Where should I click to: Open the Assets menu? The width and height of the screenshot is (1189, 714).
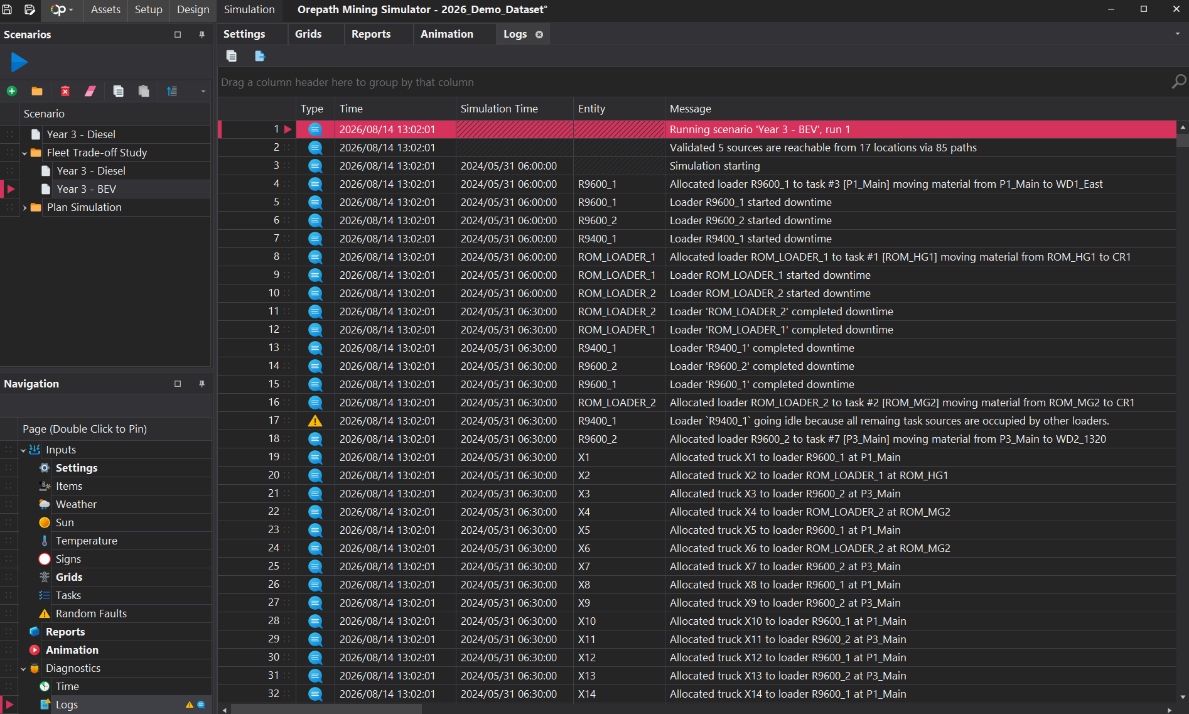tap(105, 9)
